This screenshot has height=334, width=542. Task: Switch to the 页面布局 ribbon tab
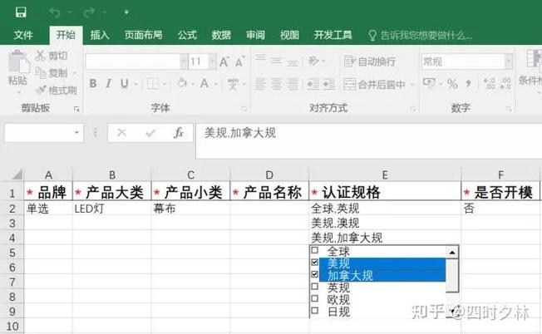[x=143, y=35]
